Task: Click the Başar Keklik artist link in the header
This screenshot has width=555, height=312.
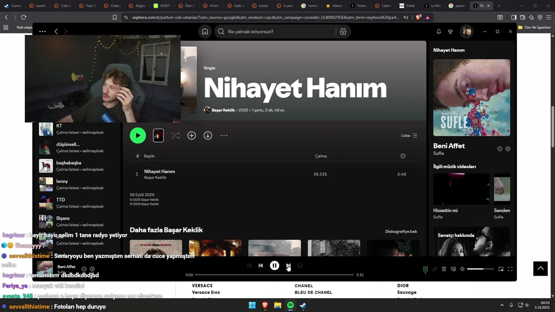Action: pyautogui.click(x=223, y=110)
